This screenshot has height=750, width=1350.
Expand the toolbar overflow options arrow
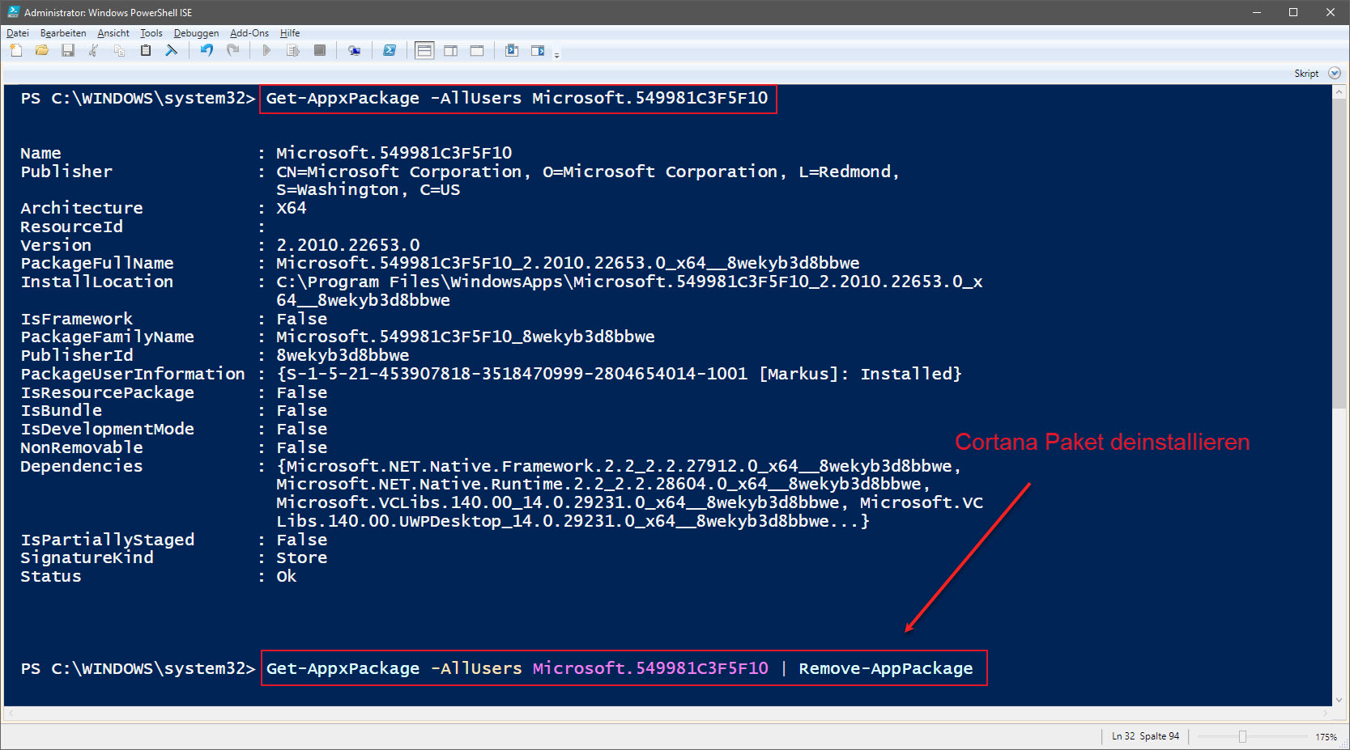click(x=556, y=55)
